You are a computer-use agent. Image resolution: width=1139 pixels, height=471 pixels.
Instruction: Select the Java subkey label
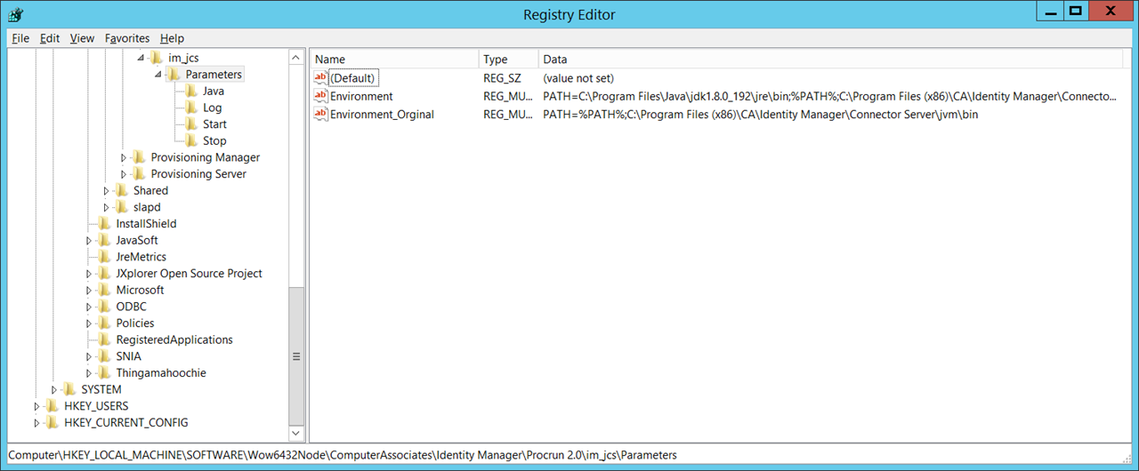pos(214,91)
